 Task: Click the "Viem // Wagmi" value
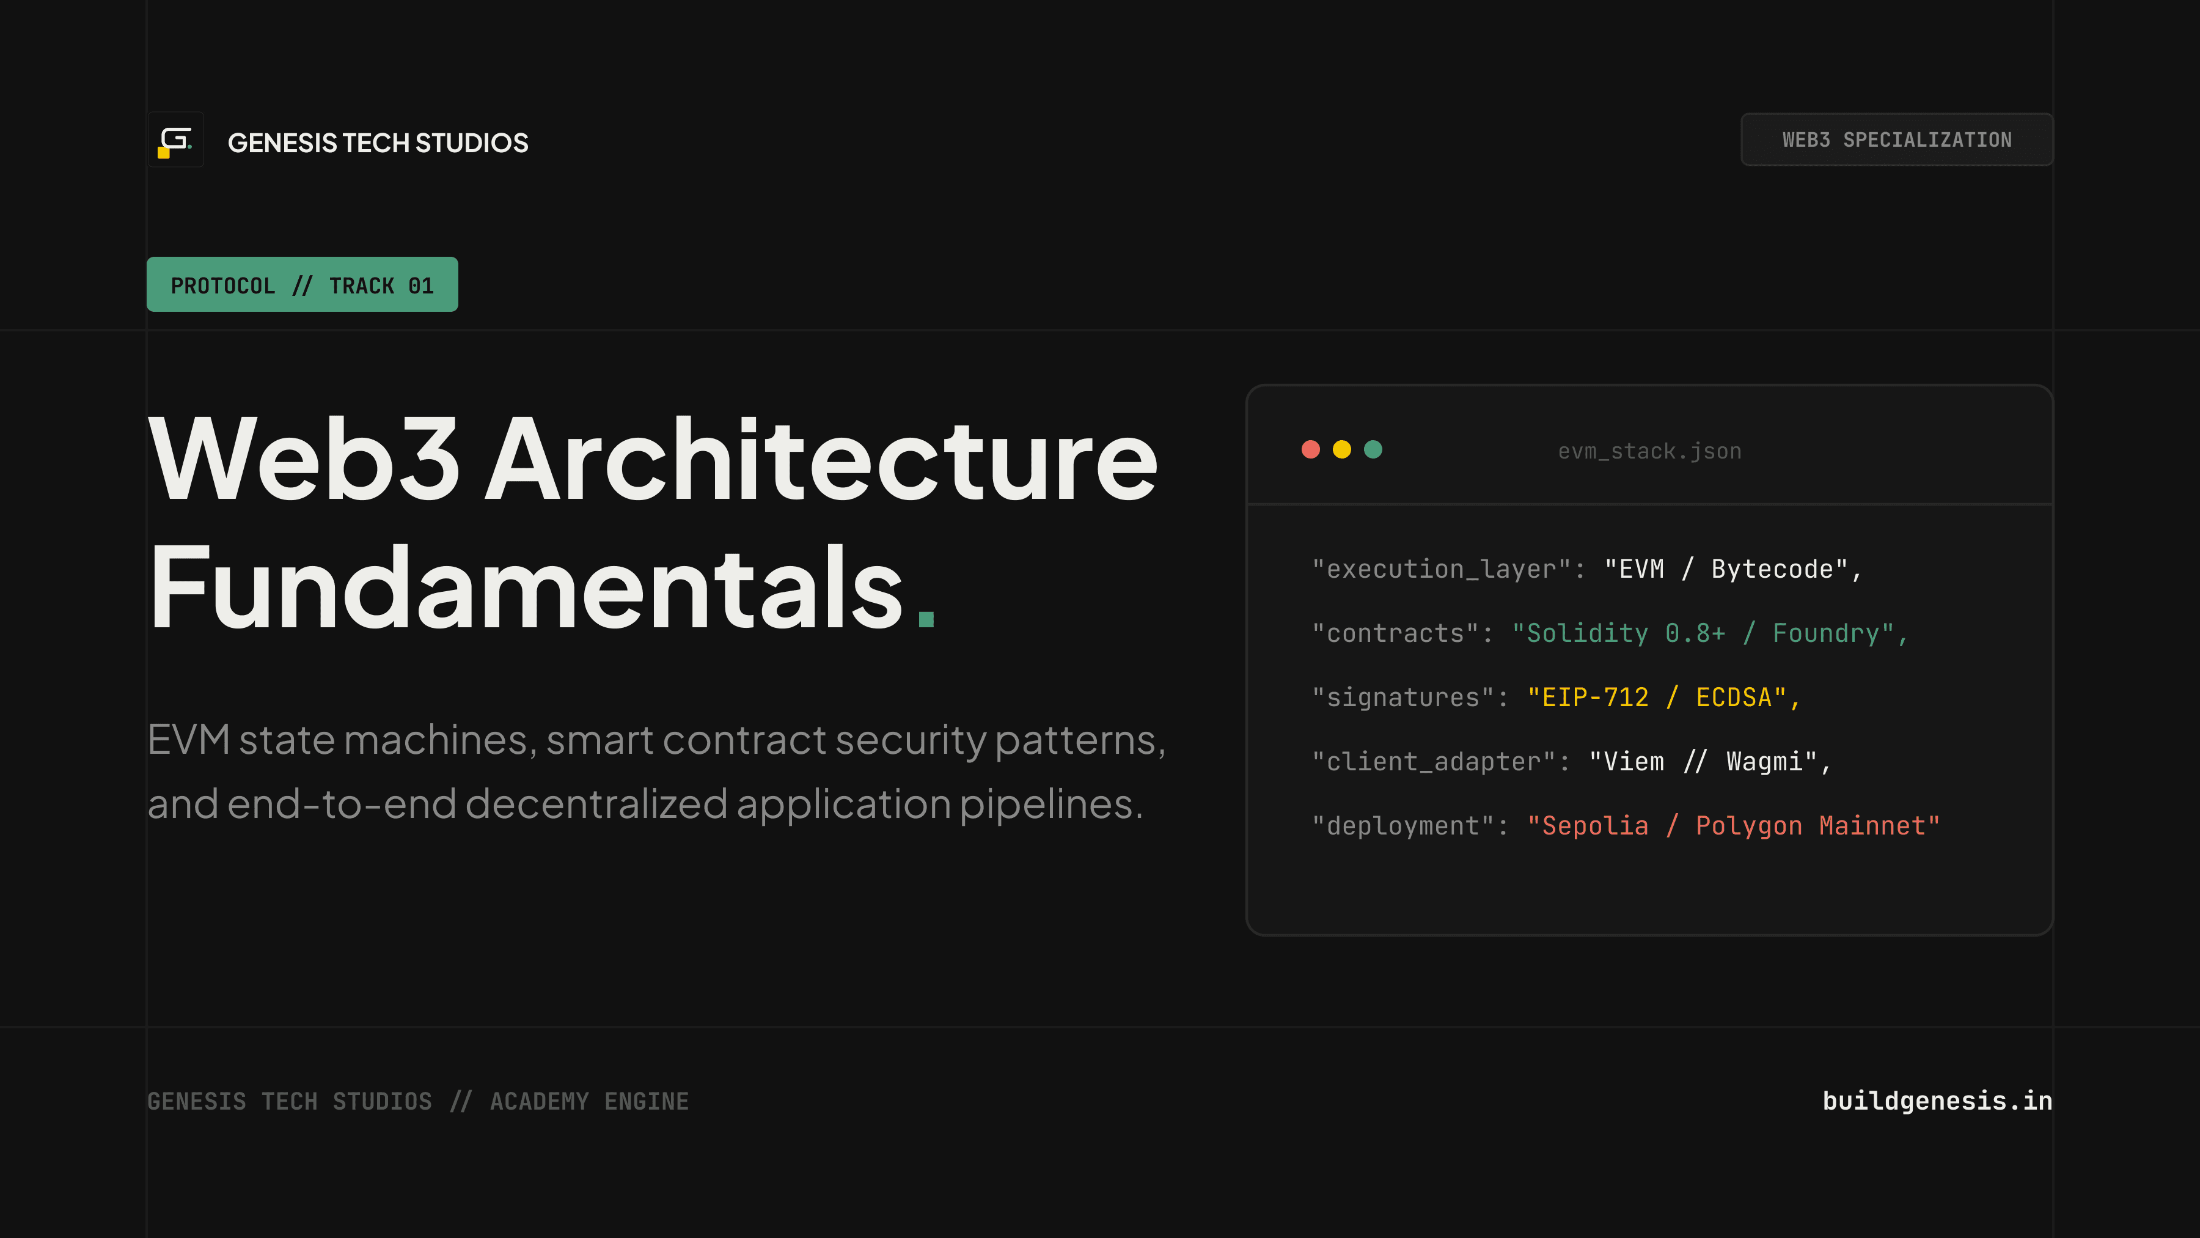tap(1703, 761)
